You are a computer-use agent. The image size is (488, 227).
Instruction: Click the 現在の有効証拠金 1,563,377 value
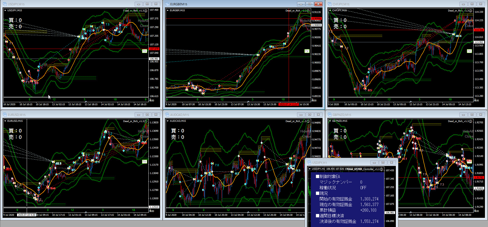point(369,205)
